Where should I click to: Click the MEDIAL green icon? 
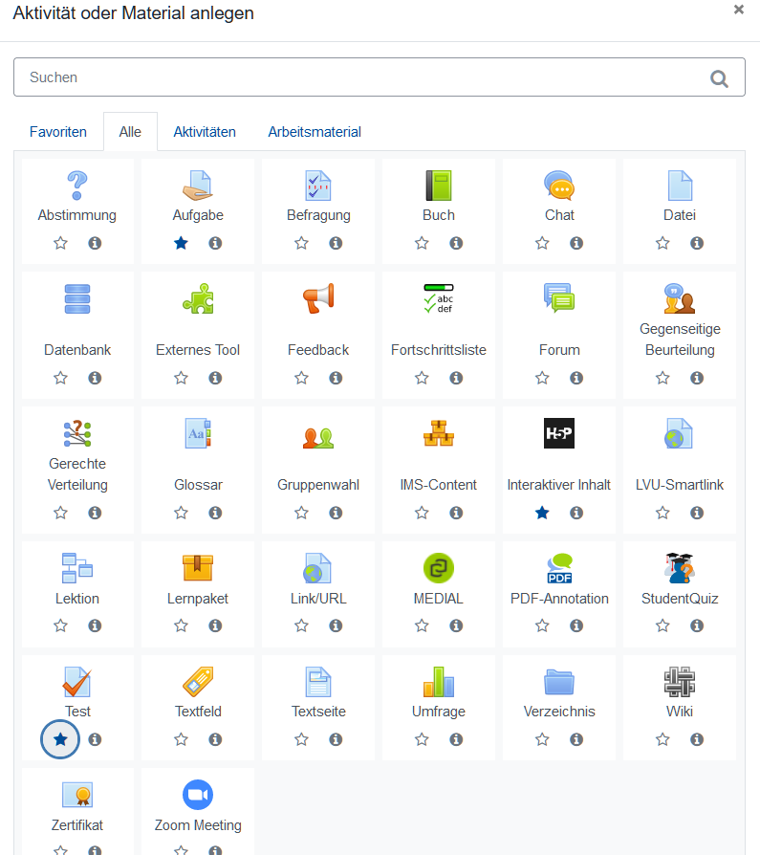point(439,568)
